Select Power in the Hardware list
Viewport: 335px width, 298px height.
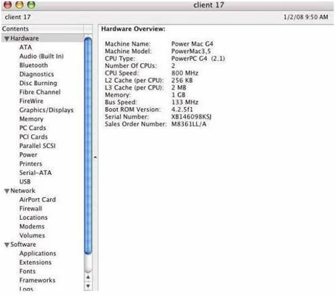pyautogui.click(x=28, y=155)
